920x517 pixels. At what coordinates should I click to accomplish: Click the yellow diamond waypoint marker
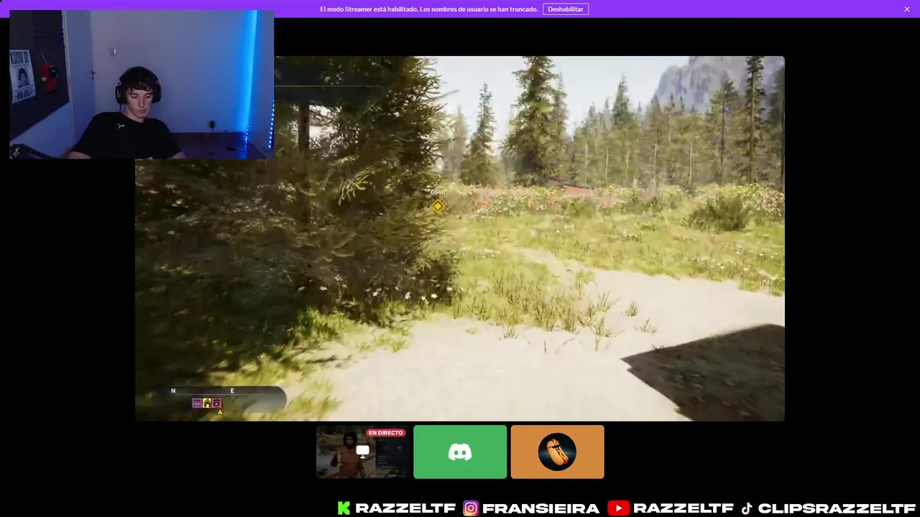click(x=438, y=206)
